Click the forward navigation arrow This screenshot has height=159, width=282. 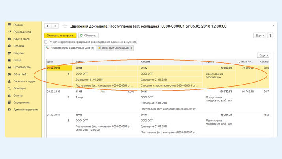point(55,26)
